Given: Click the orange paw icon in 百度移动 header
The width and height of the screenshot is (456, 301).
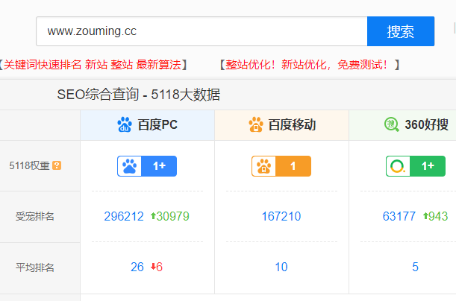Looking at the screenshot, I should pyautogui.click(x=256, y=125).
